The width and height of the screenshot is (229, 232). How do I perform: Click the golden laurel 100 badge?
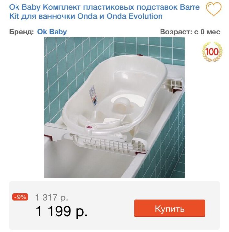(x=212, y=52)
